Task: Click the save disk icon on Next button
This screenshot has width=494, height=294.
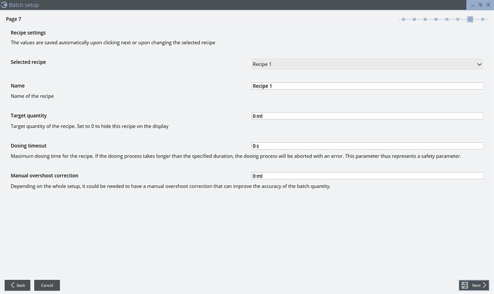Action: click(465, 285)
